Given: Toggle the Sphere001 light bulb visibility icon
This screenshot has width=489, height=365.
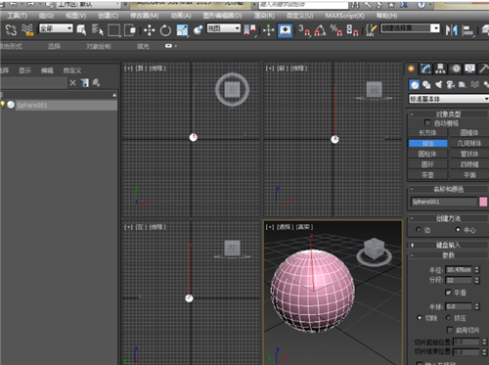Looking at the screenshot, I should [x=3, y=105].
